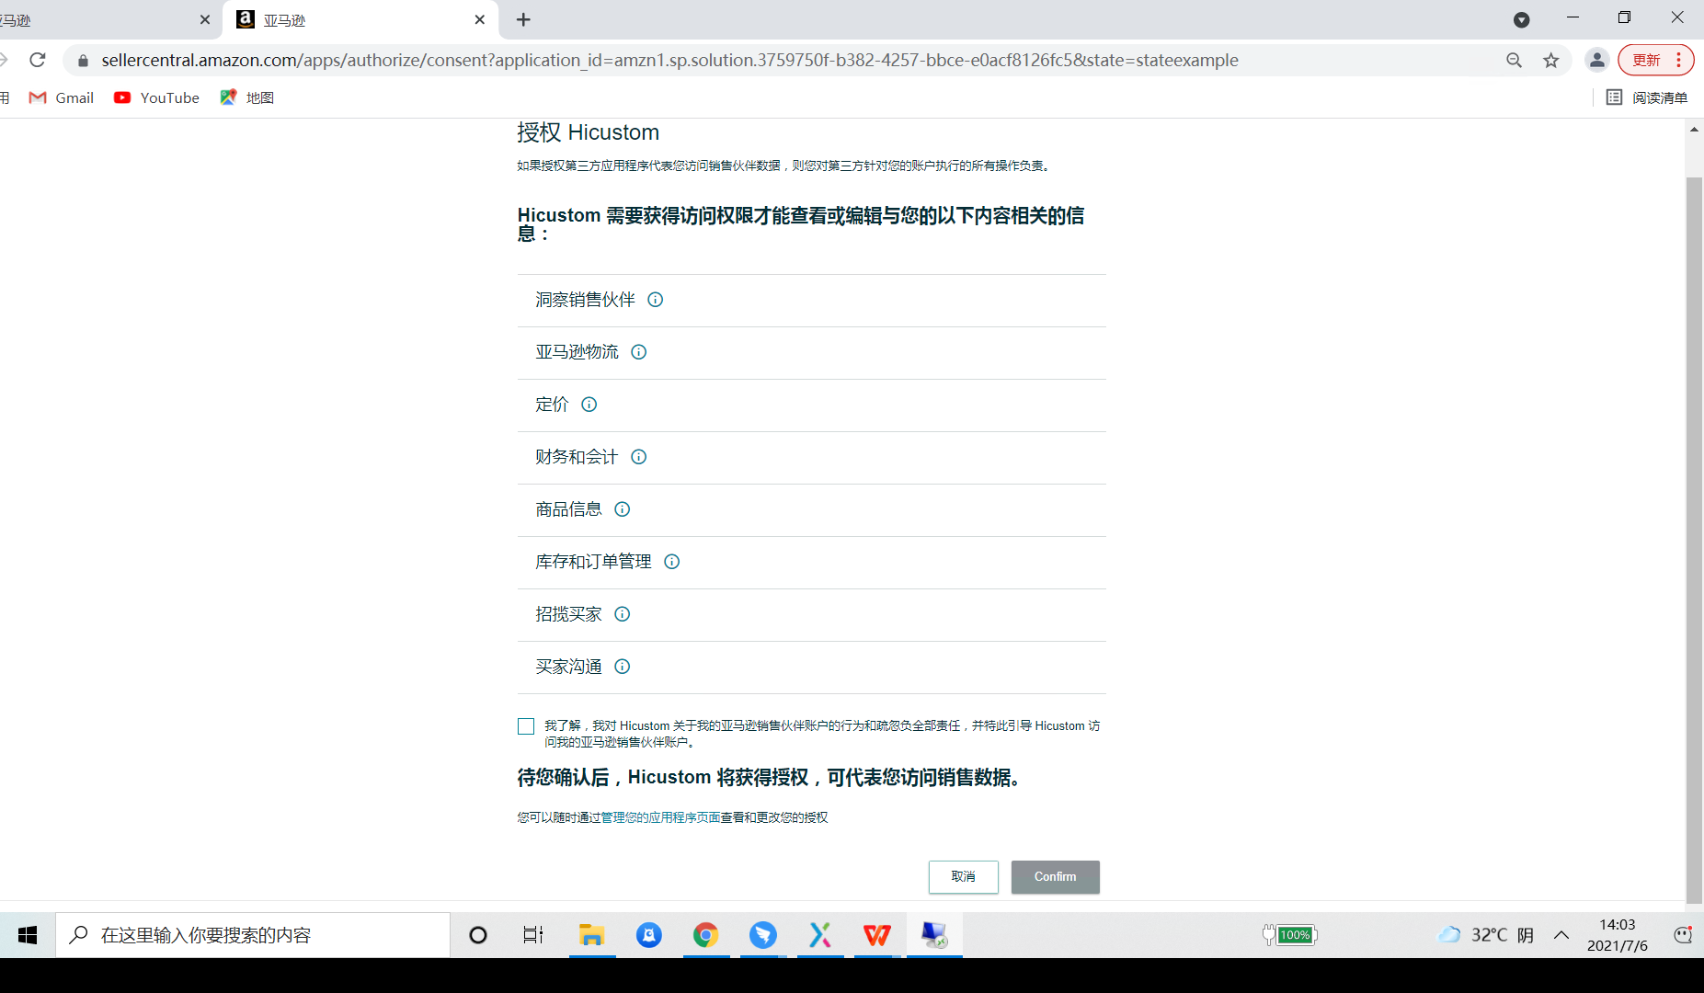The height and width of the screenshot is (993, 1704).
Task: Click the battery 100% indicator
Action: click(1289, 935)
